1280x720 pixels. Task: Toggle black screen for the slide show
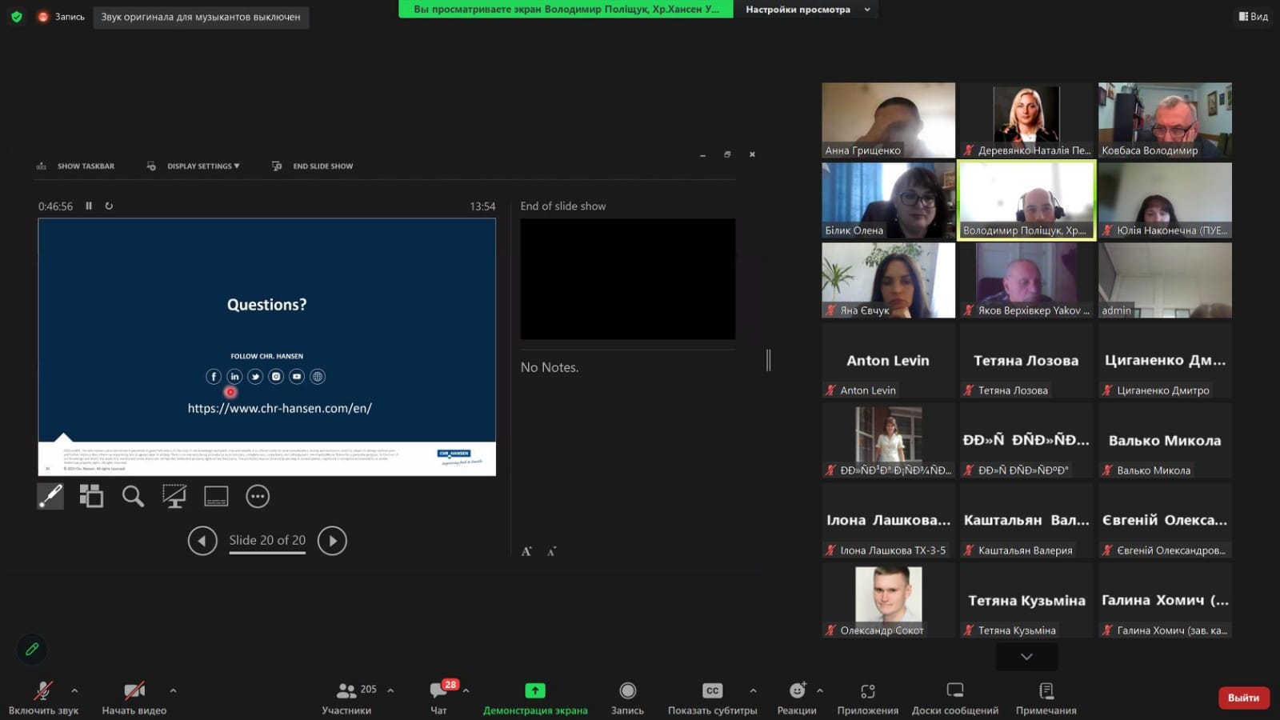pyautogui.click(x=174, y=496)
